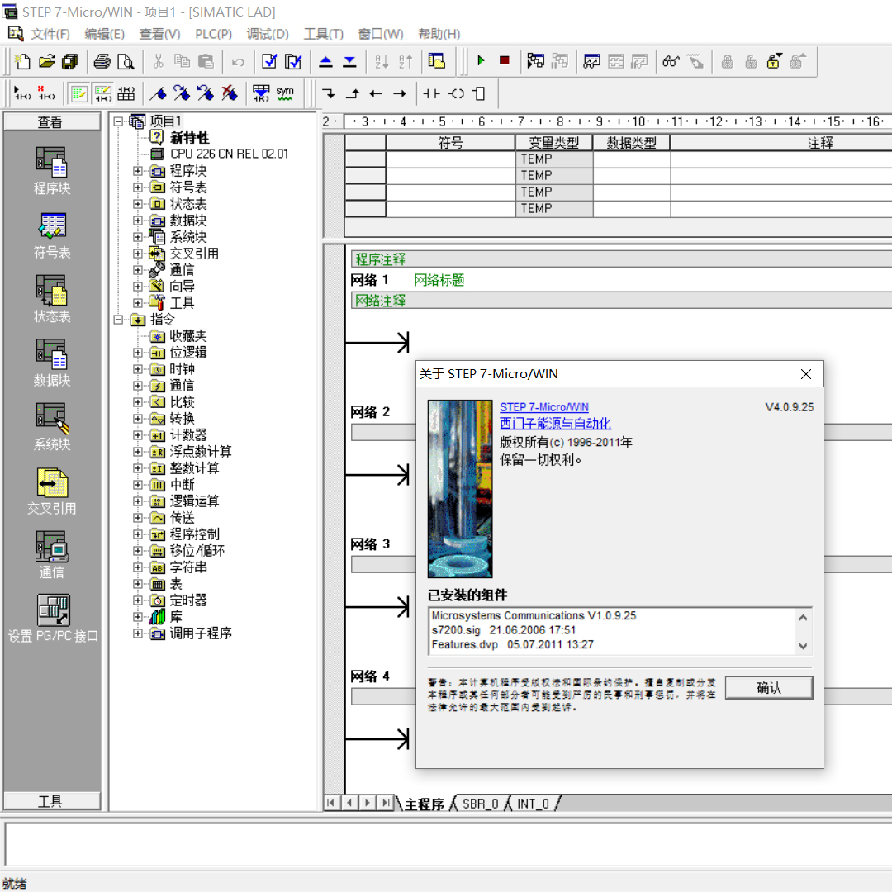
Task: Click the 查看 header button in view bar
Action: [51, 121]
